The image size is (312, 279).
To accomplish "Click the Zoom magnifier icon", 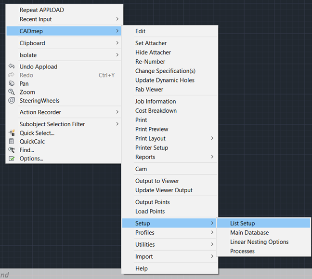I will pyautogui.click(x=12, y=92).
